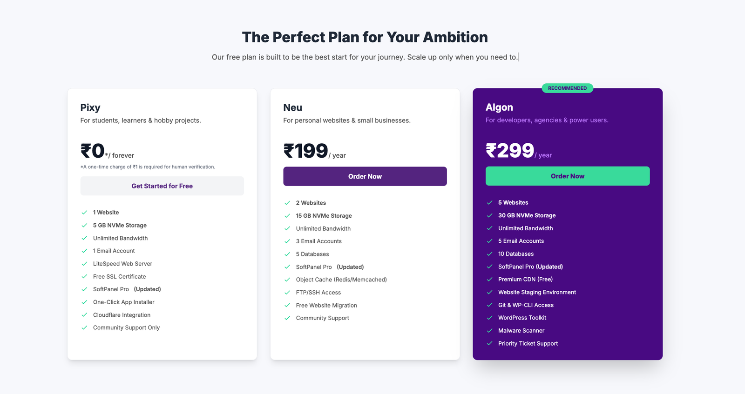Click the checkmark next to LiteSpeed Web Server
Screen dimensions: 745x394
[x=84, y=264]
